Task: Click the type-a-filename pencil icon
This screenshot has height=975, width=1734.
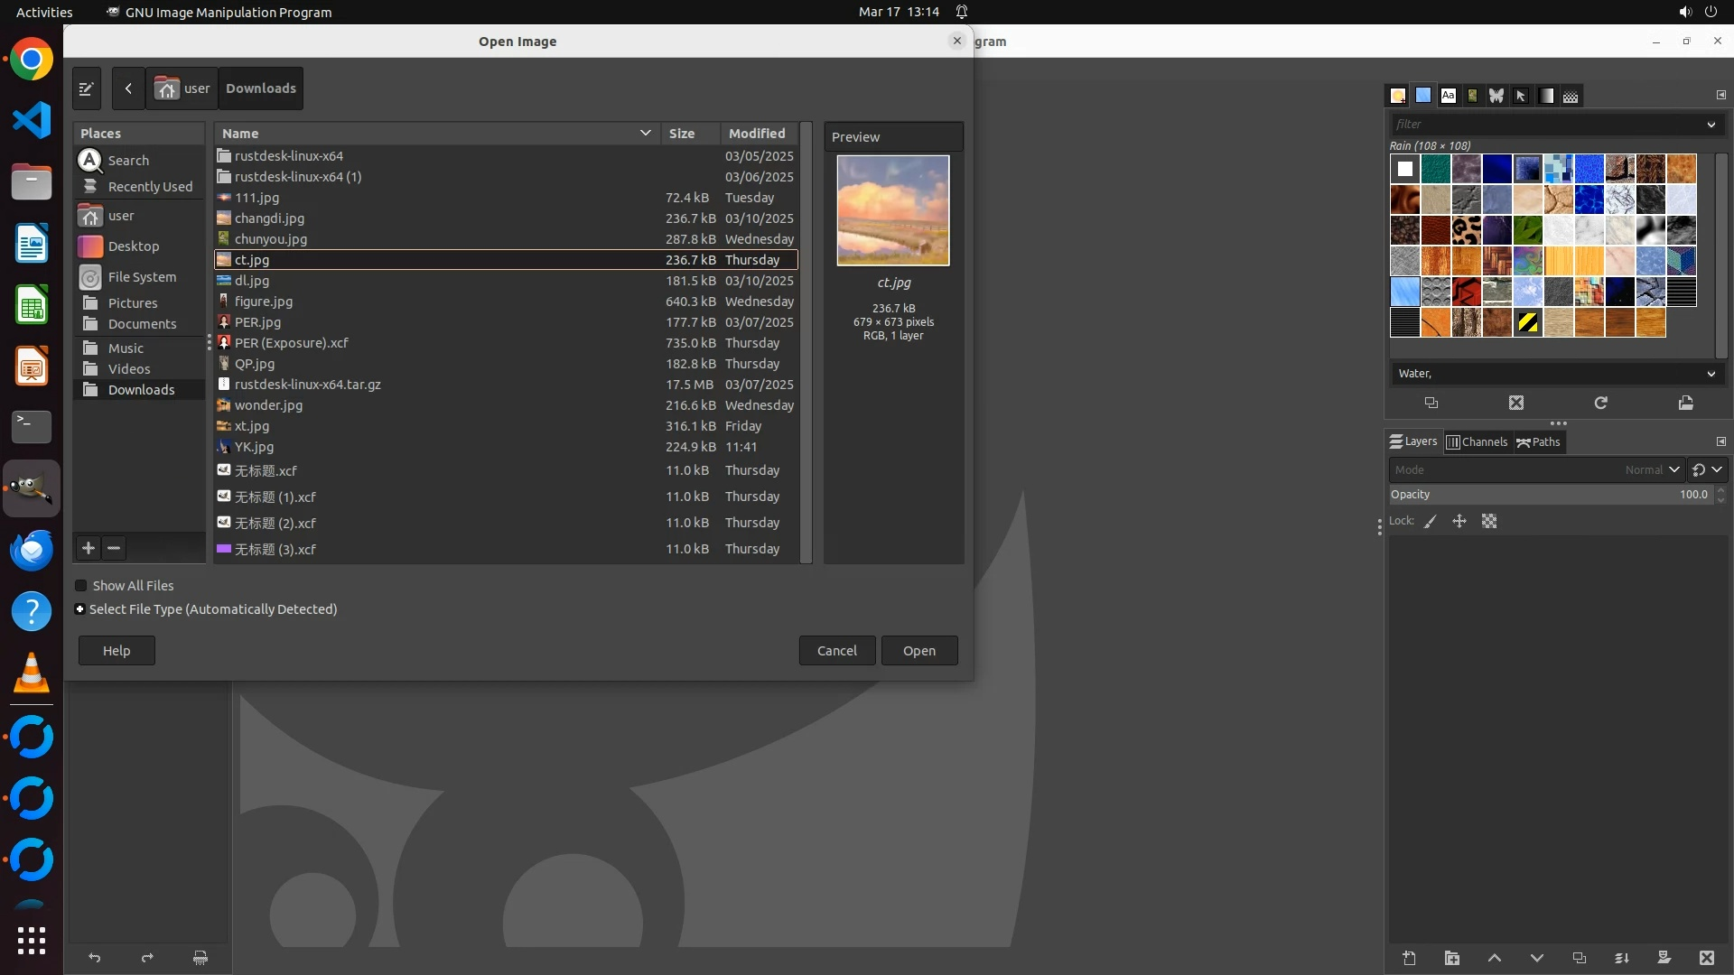Action: [87, 88]
